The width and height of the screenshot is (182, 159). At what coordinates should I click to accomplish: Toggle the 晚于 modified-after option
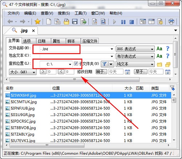(x=101, y=72)
